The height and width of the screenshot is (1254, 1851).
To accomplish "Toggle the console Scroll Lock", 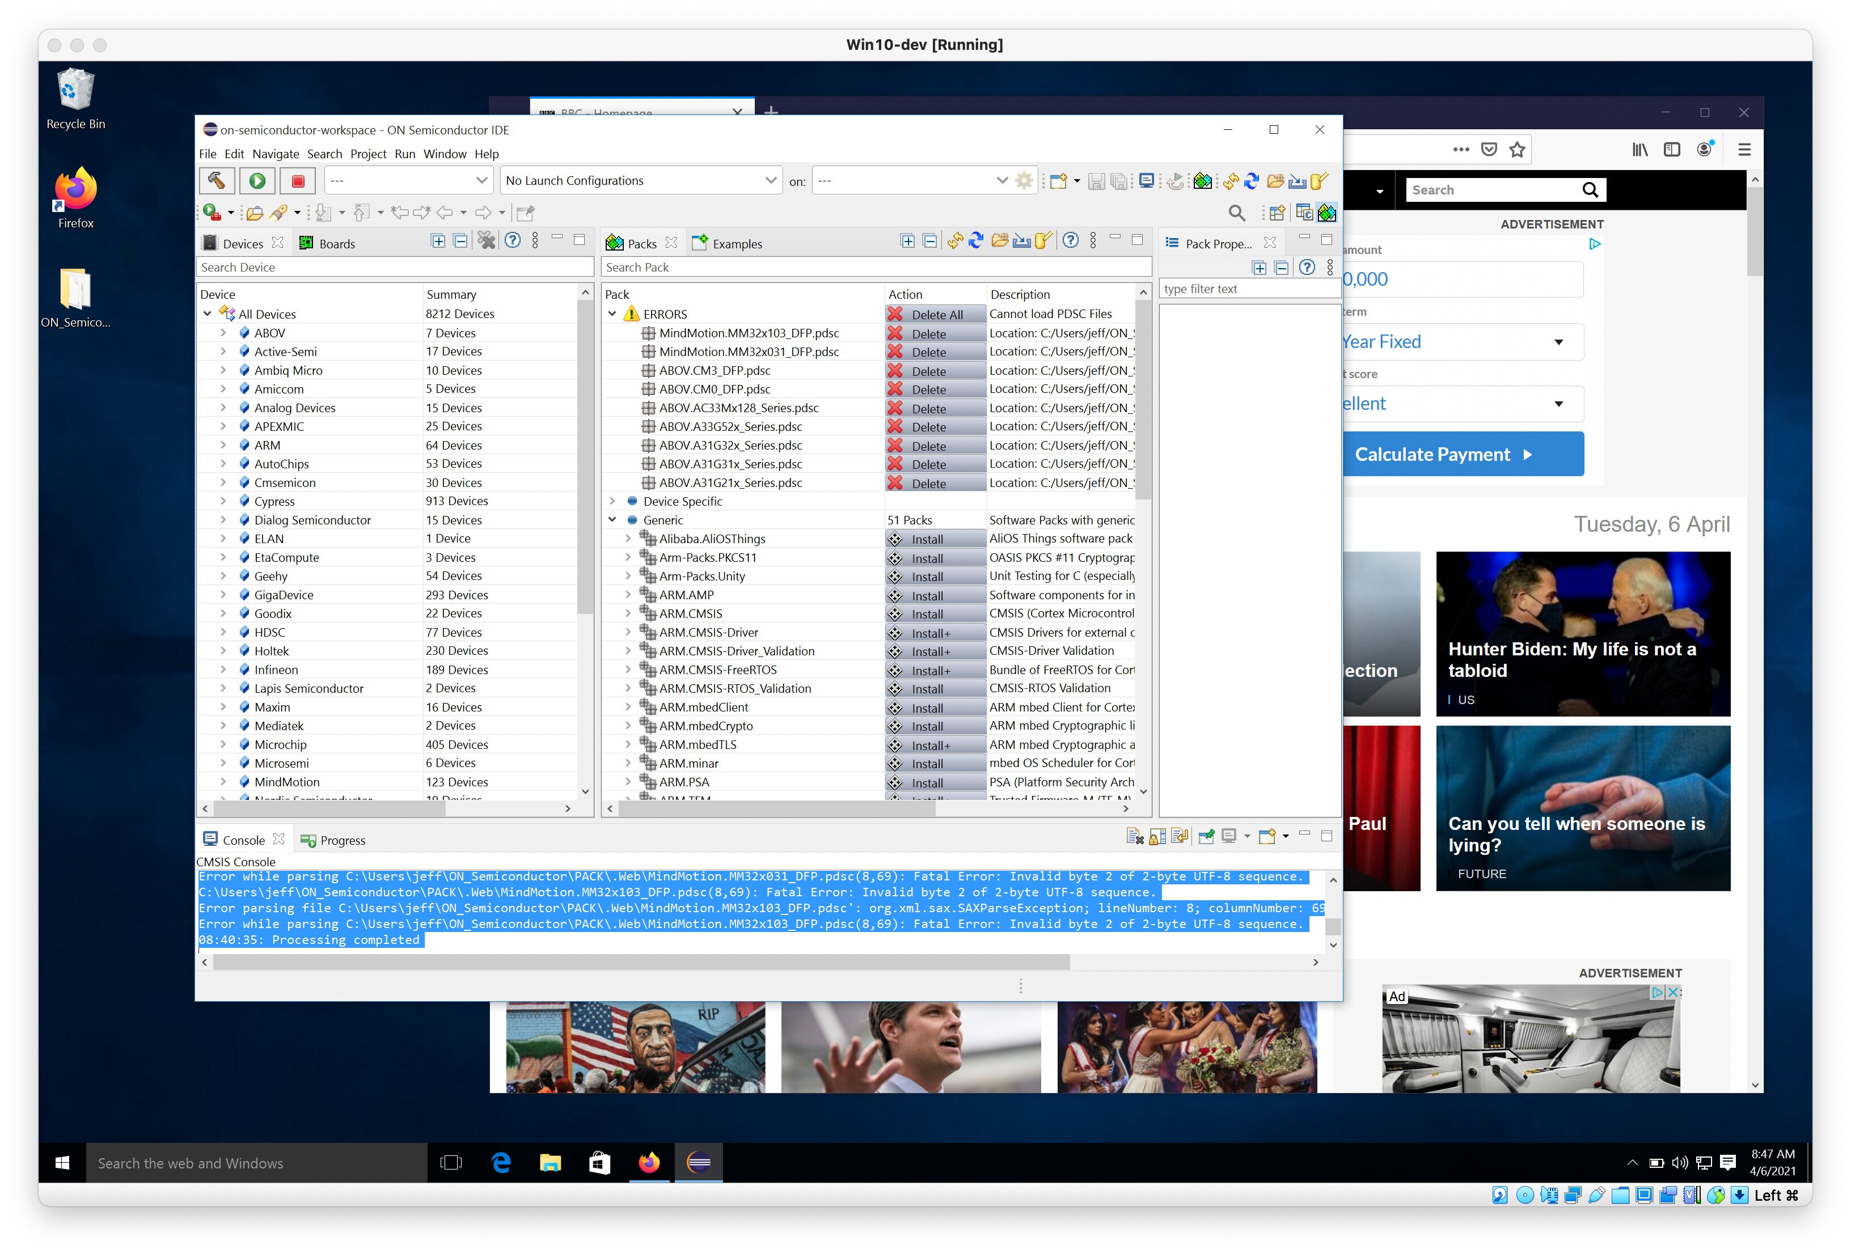I will tap(1157, 836).
